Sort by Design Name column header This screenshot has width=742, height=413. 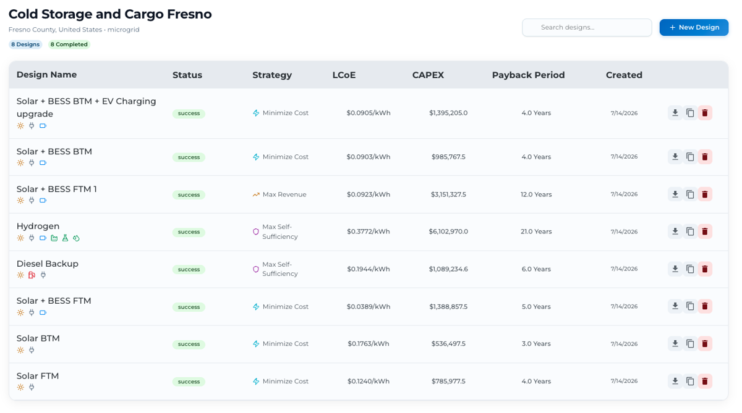pyautogui.click(x=47, y=75)
